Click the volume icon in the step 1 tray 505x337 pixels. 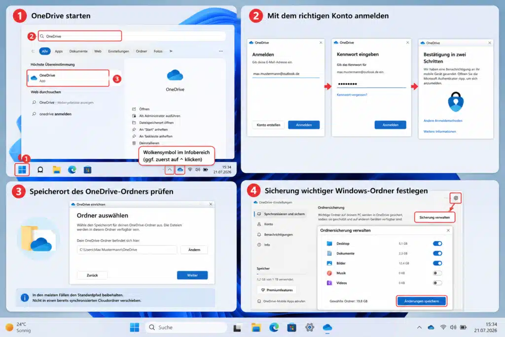[197, 169]
